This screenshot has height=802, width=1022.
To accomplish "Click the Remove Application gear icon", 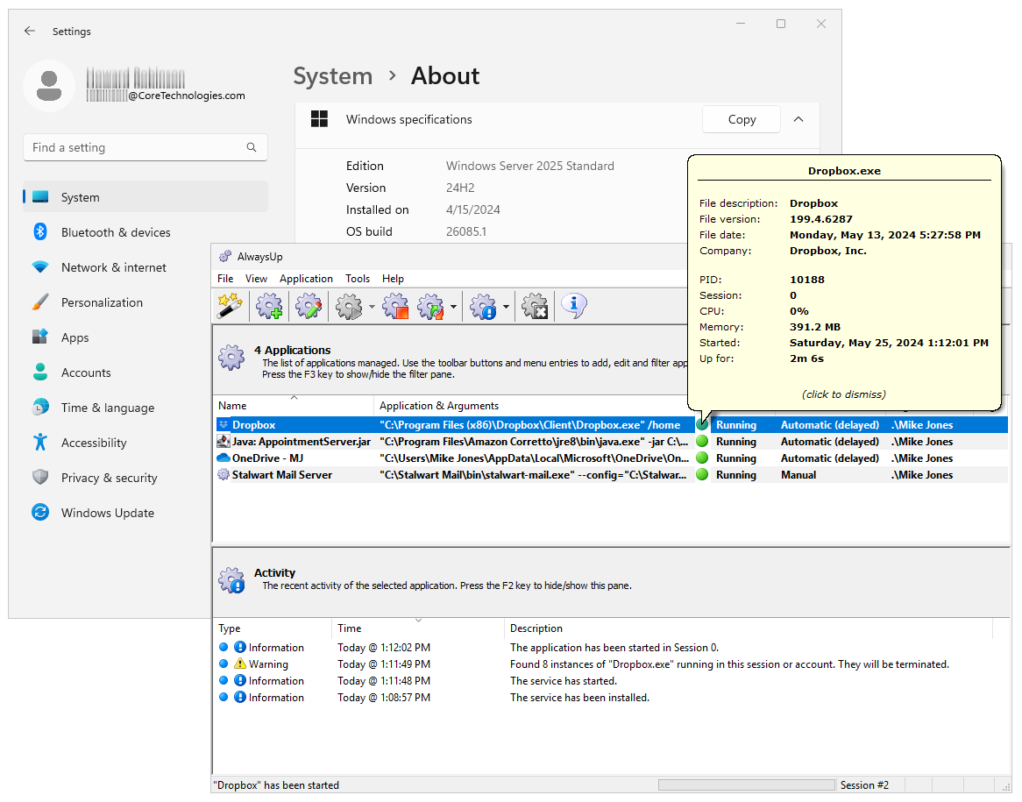I will 536,306.
